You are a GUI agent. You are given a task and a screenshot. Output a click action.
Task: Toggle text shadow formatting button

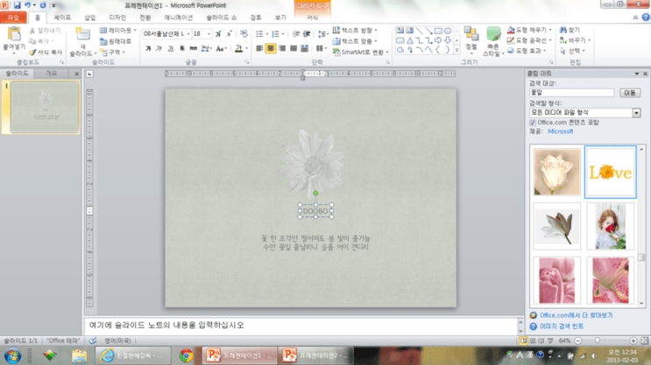182,48
